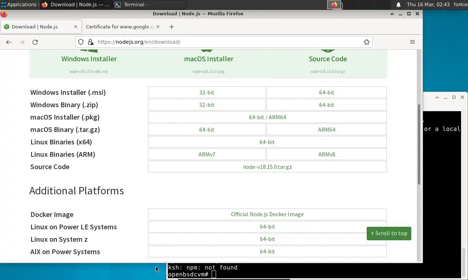Open the clock showing Thu 16 Mar

coord(428,5)
